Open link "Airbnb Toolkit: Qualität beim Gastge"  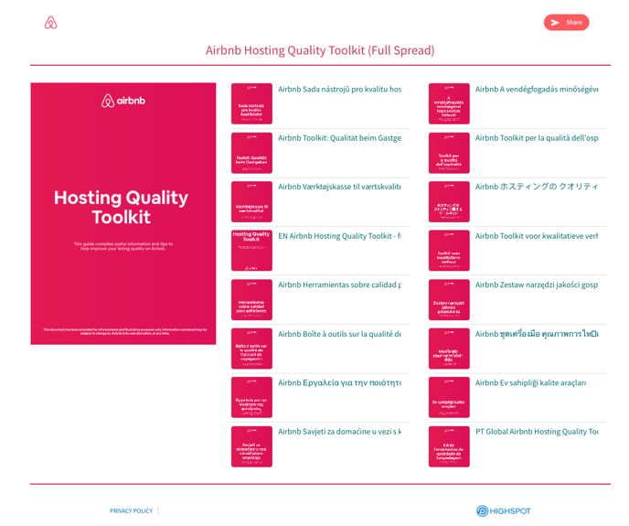[x=339, y=138]
